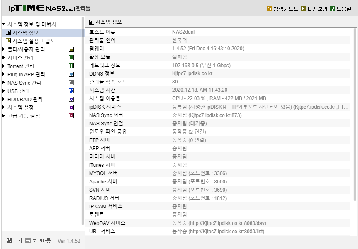The height and width of the screenshot is (249, 358).
Task: Click 끄기 to shut down the NAS
Action: coord(18,241)
